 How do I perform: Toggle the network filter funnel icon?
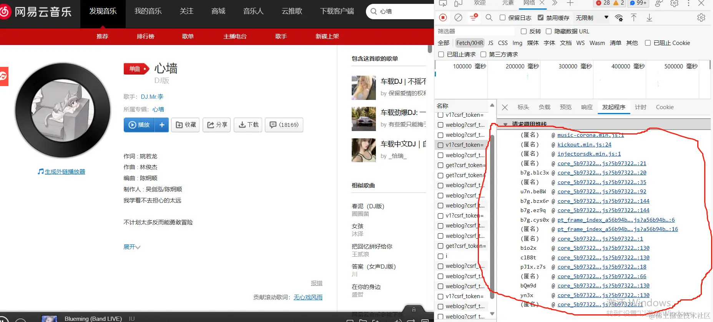(474, 17)
